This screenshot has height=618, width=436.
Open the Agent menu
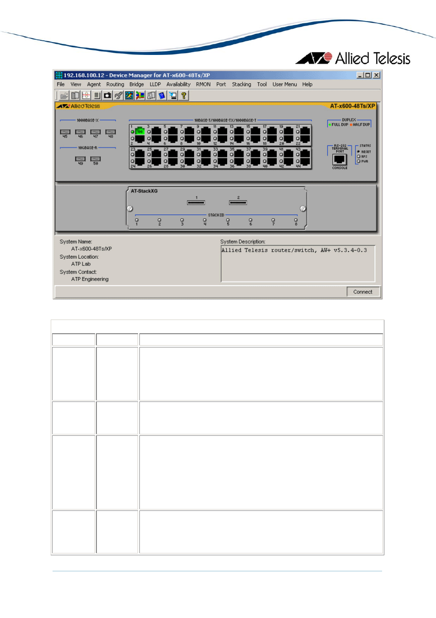point(94,84)
